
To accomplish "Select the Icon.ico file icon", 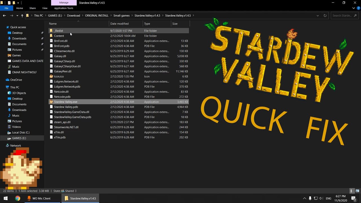I will pos(51,76).
